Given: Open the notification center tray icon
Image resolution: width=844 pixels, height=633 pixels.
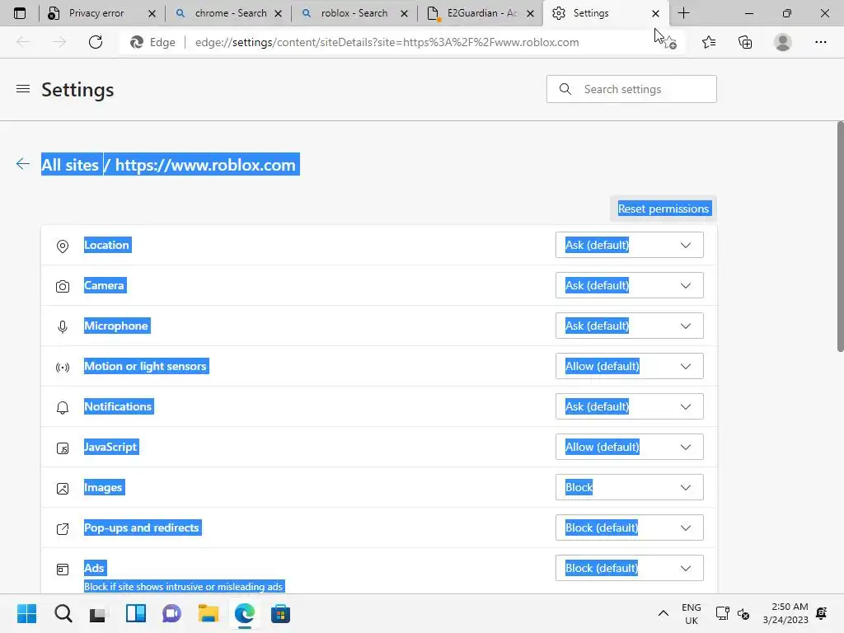Looking at the screenshot, I should (x=822, y=613).
